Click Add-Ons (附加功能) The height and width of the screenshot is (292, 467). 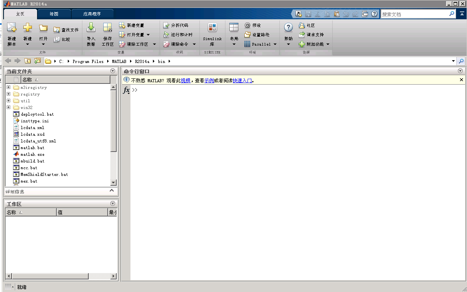(x=311, y=44)
